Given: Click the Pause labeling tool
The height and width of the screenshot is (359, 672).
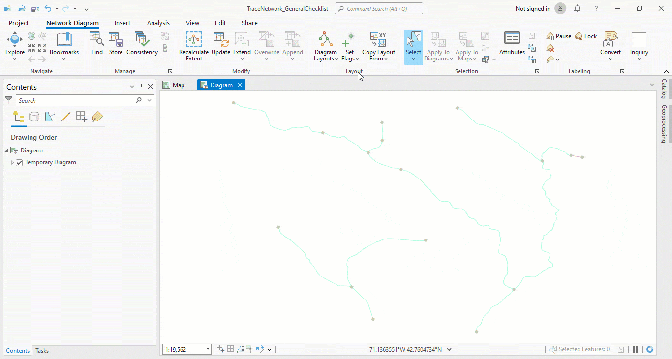Looking at the screenshot, I should click(x=558, y=36).
